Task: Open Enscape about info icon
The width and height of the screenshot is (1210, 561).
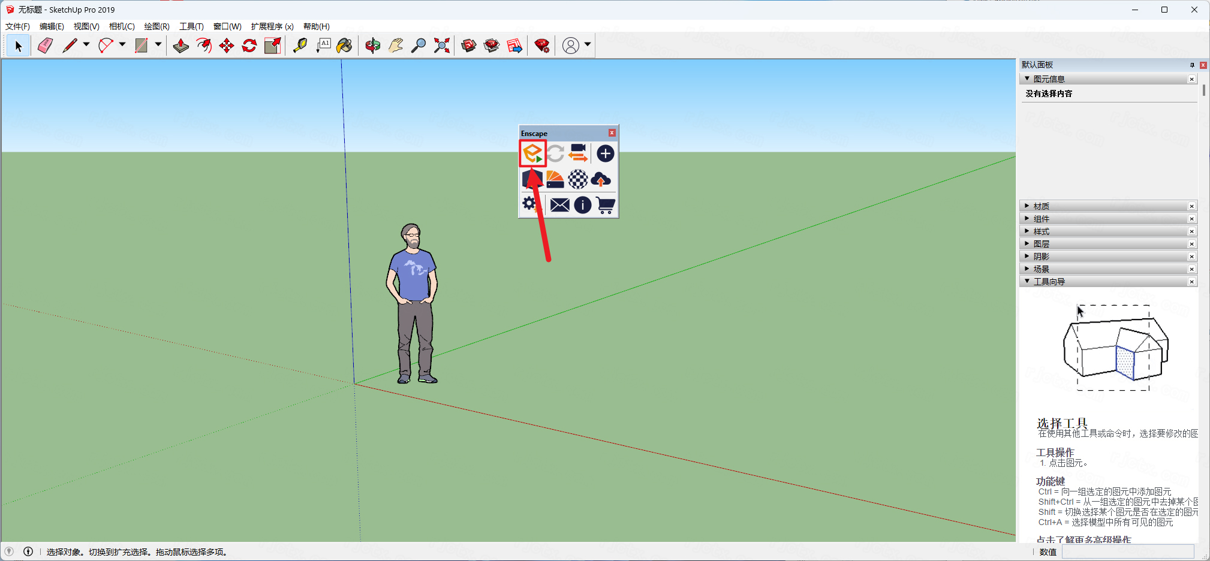Action: click(x=583, y=205)
